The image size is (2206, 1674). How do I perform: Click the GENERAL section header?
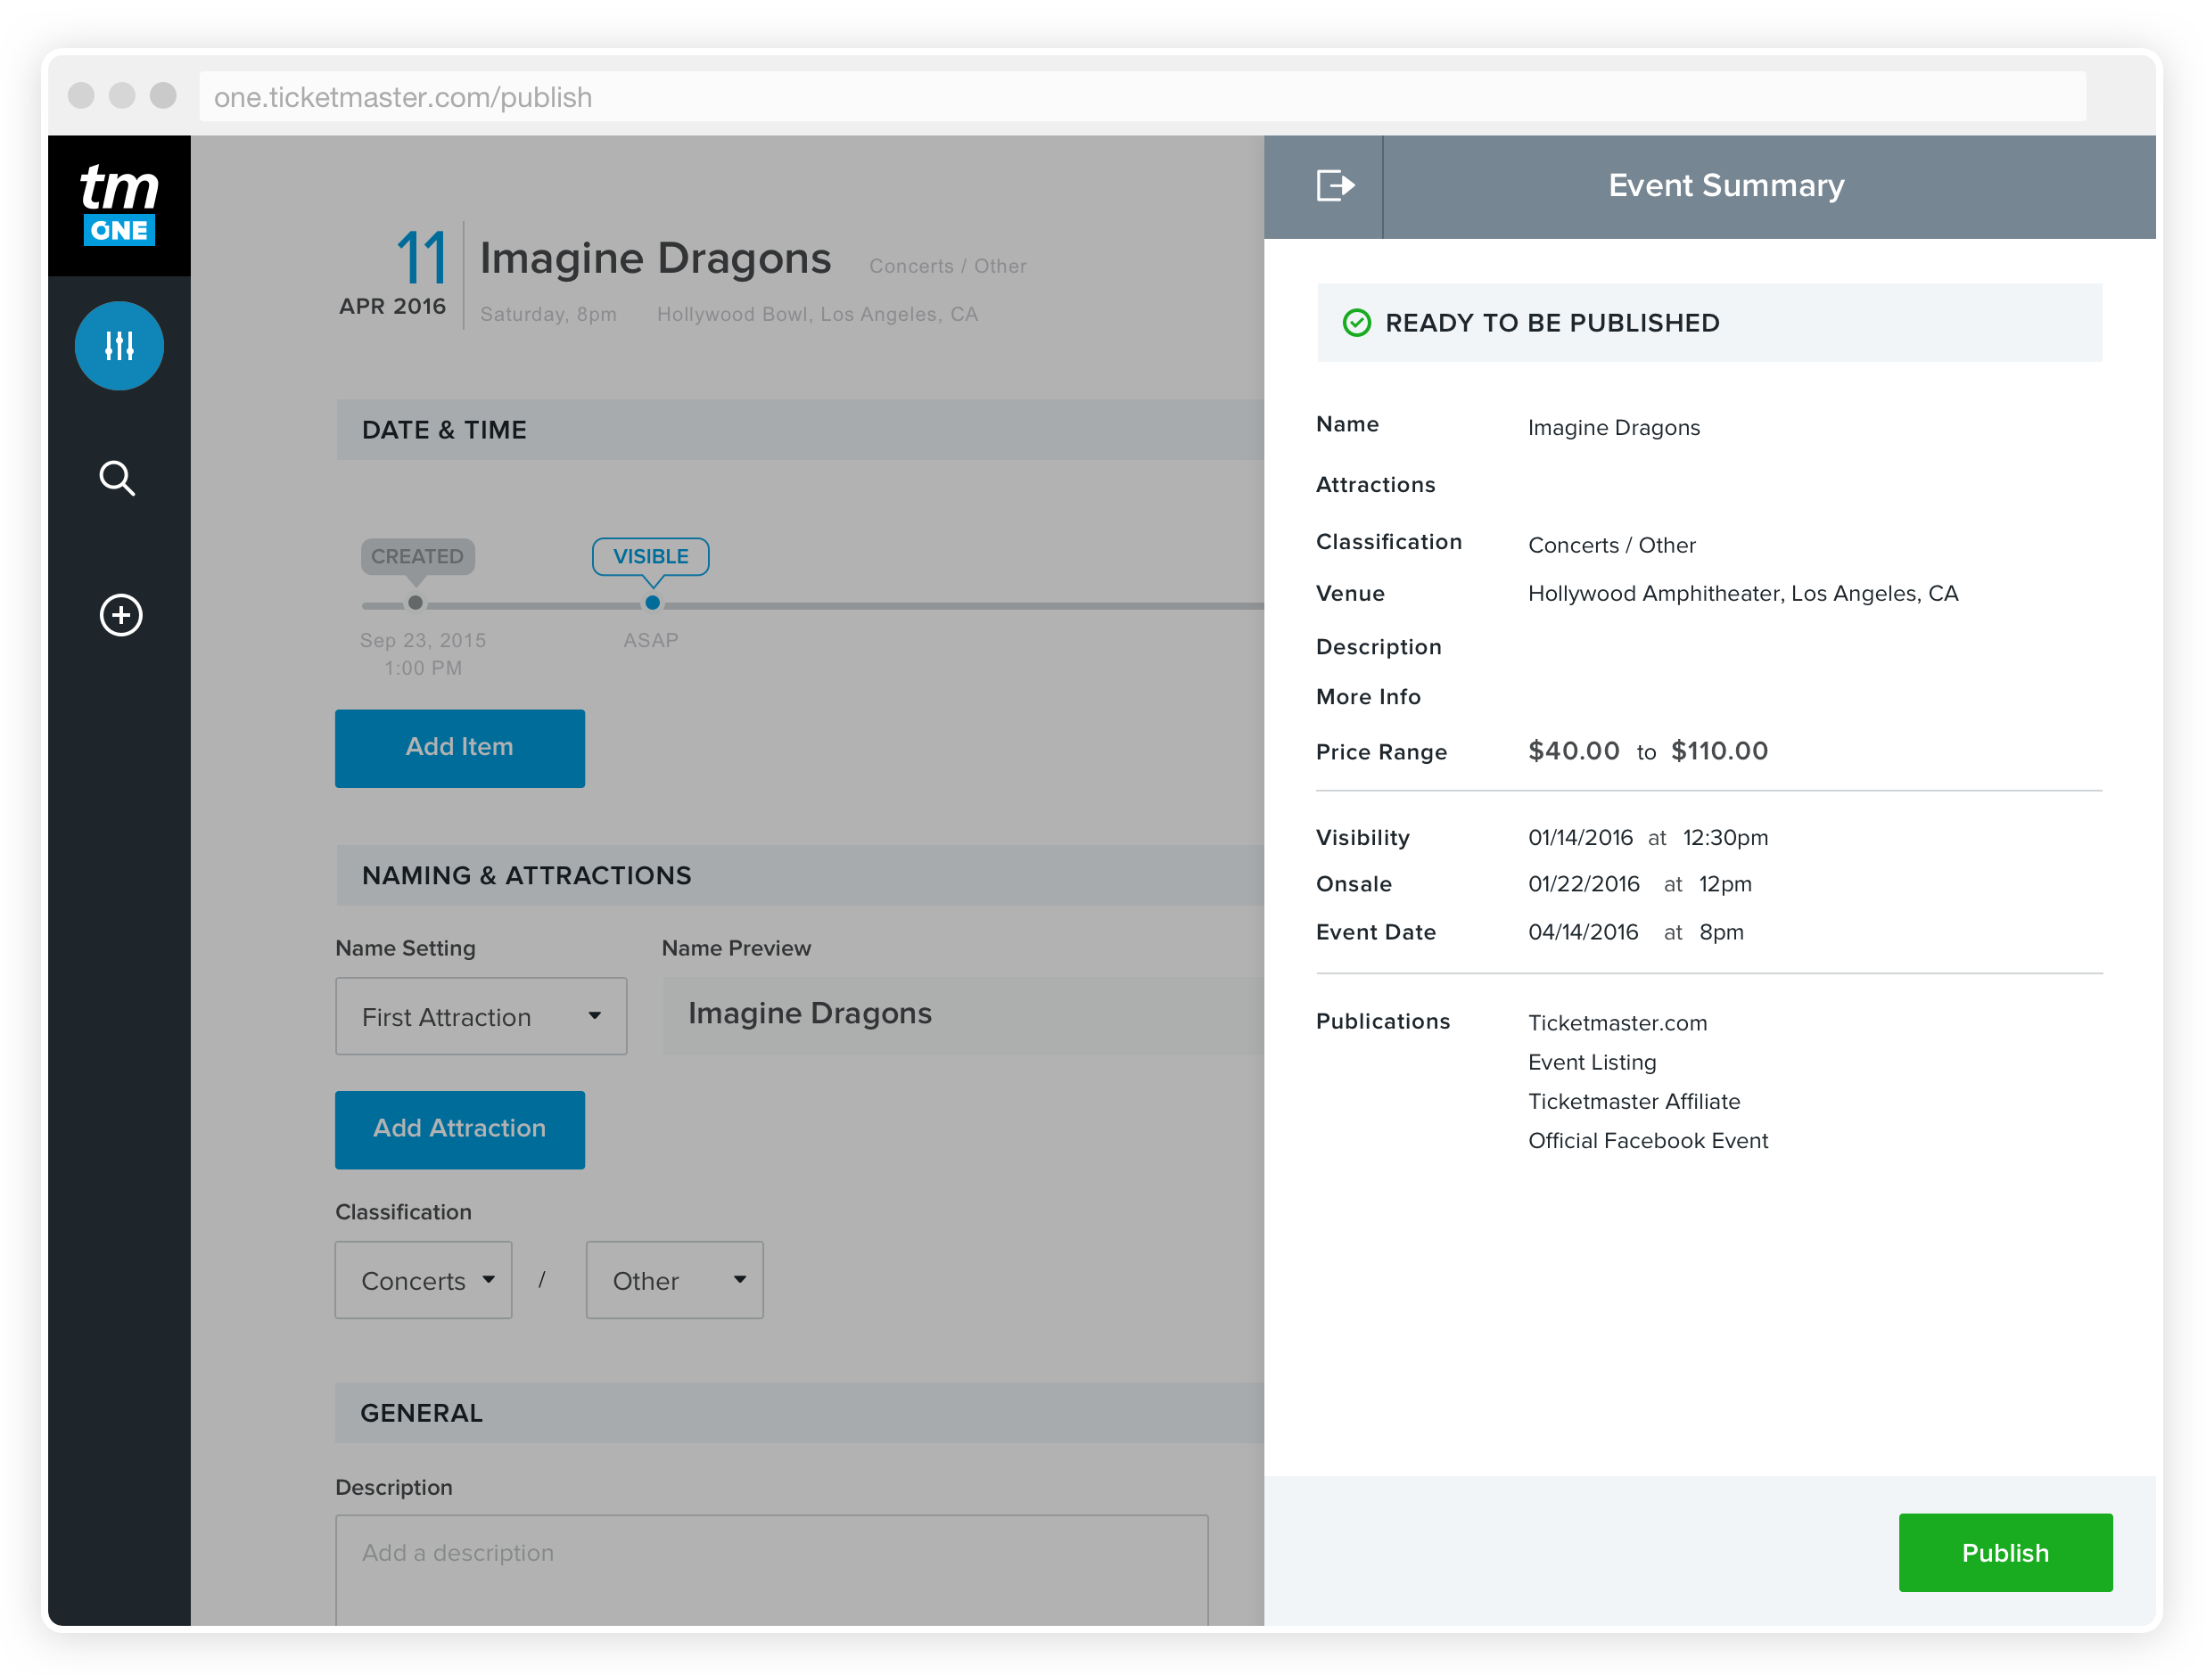(800, 1413)
